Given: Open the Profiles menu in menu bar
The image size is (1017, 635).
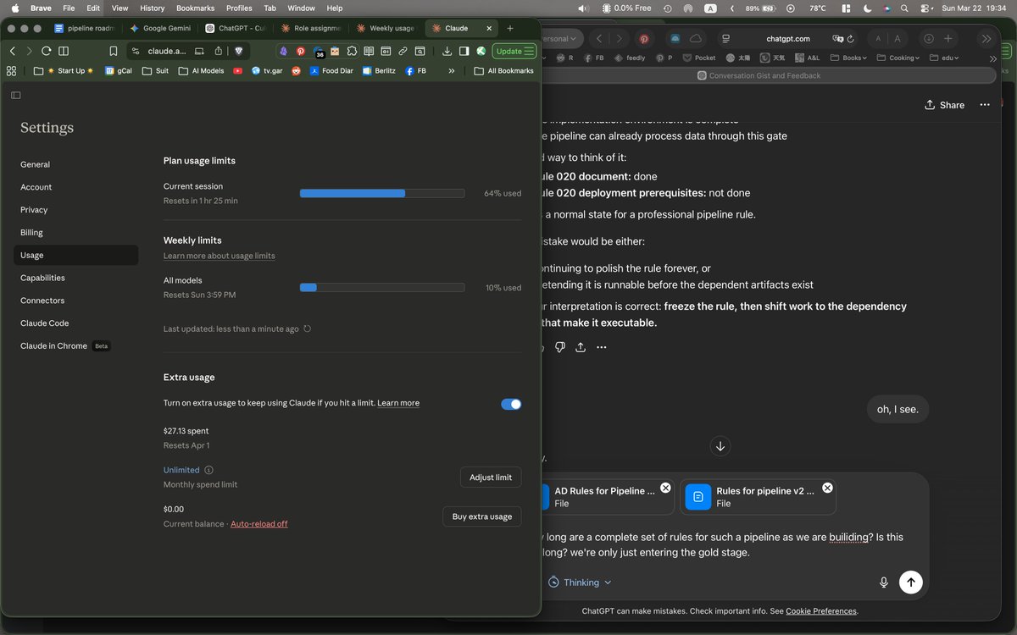Looking at the screenshot, I should pos(239,8).
